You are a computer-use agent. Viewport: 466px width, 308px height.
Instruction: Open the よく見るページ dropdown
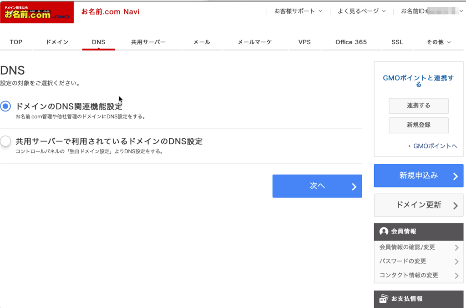pyautogui.click(x=361, y=11)
